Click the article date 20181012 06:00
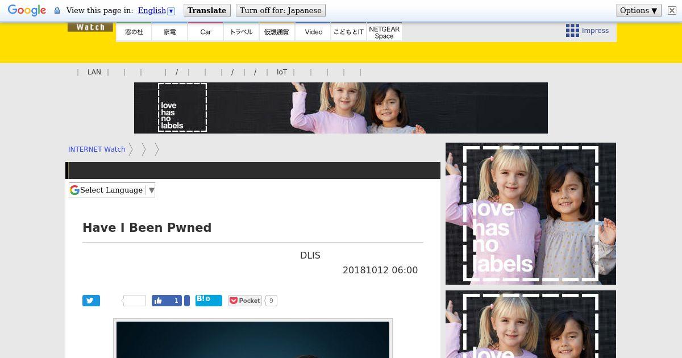The image size is (682, 358). pos(380,270)
